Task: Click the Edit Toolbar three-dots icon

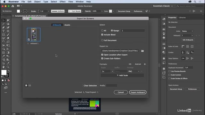Action: tap(6, 93)
